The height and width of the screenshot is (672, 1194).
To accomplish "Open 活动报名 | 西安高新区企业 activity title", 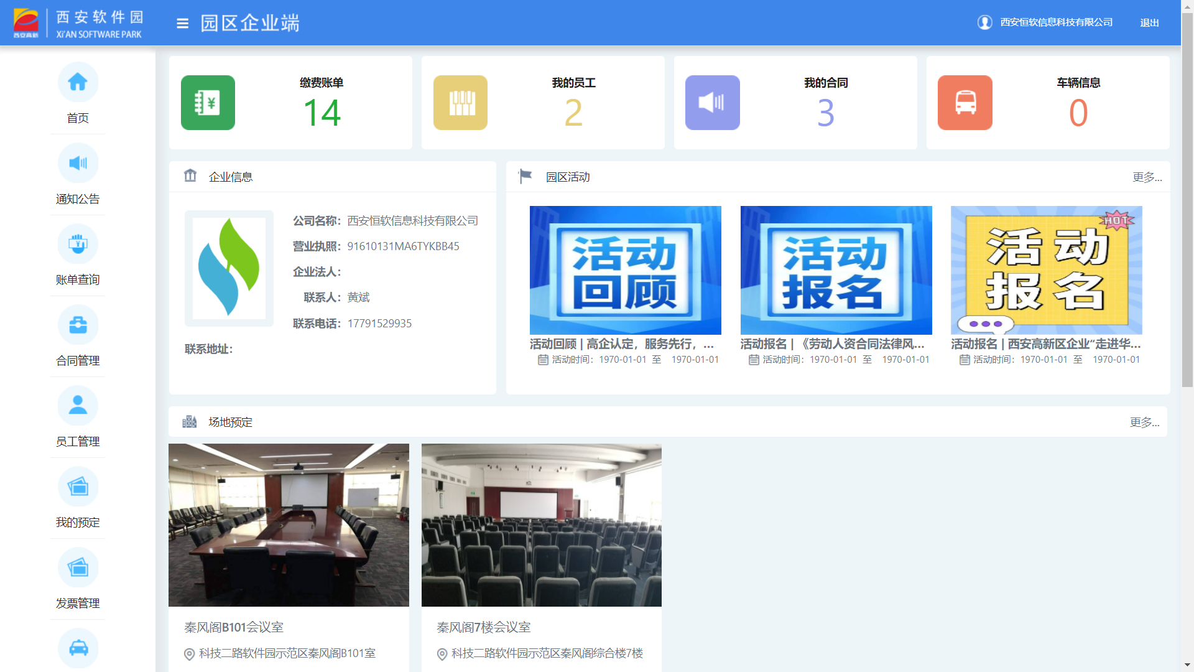I will coord(1046,344).
